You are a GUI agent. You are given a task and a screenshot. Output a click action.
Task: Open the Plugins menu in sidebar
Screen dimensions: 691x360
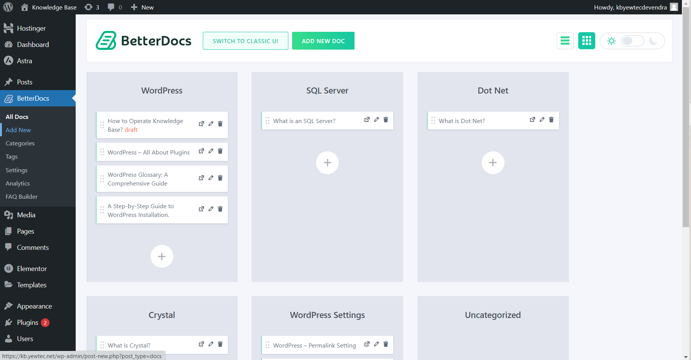38,323
